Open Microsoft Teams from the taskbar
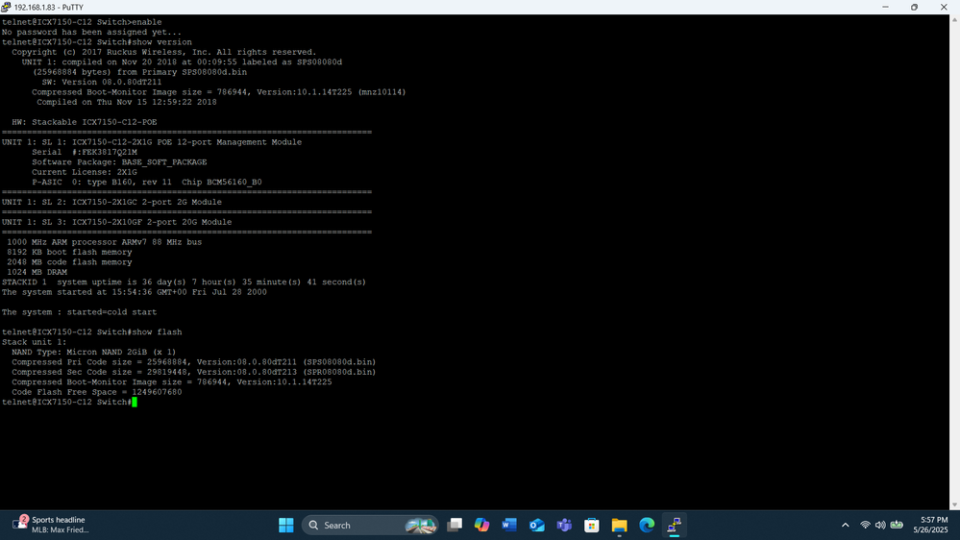Viewport: 960px width, 540px height. [564, 526]
